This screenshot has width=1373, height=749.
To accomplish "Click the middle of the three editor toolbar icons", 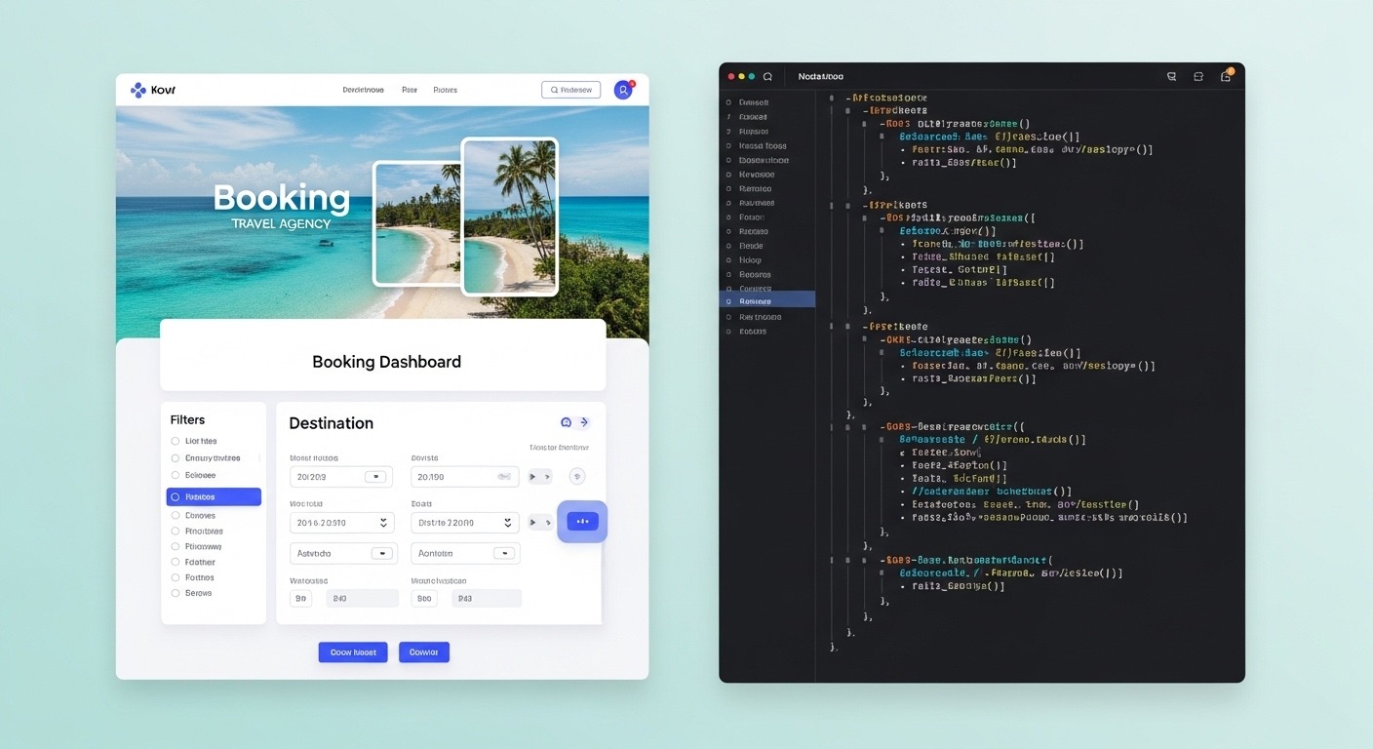I will tap(1198, 76).
